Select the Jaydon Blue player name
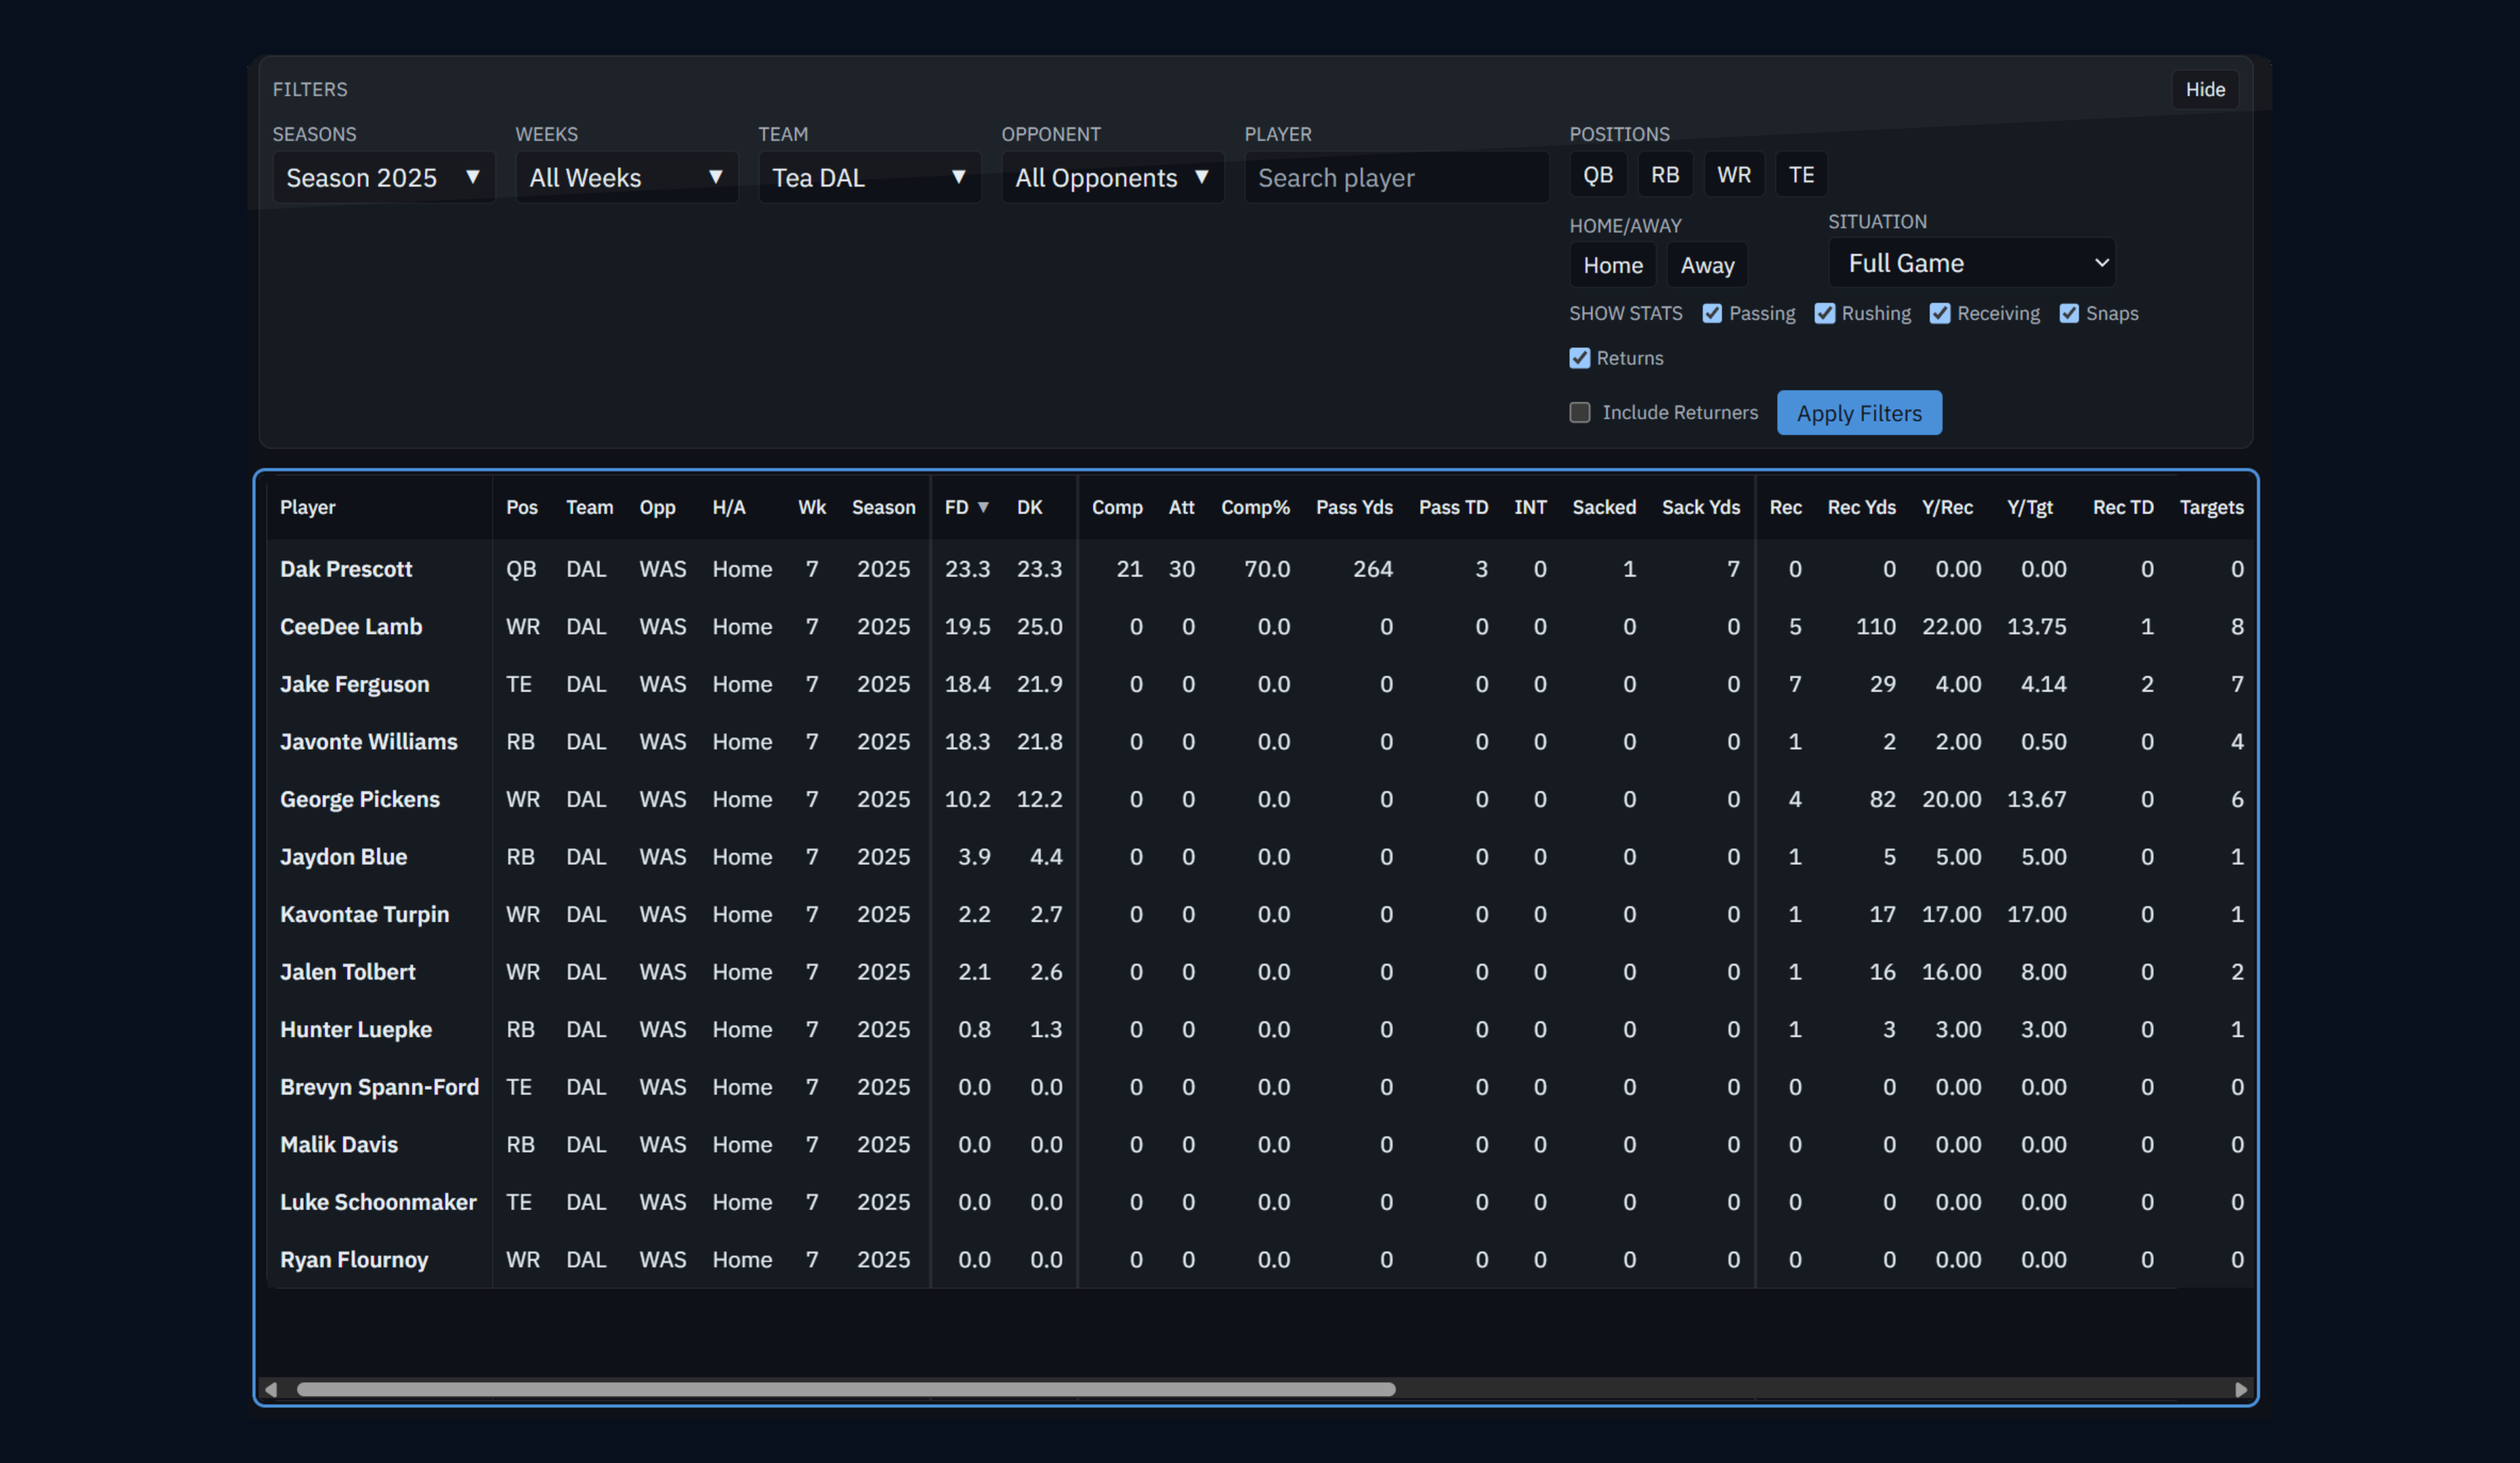Image resolution: width=2520 pixels, height=1463 pixels. pyautogui.click(x=344, y=857)
